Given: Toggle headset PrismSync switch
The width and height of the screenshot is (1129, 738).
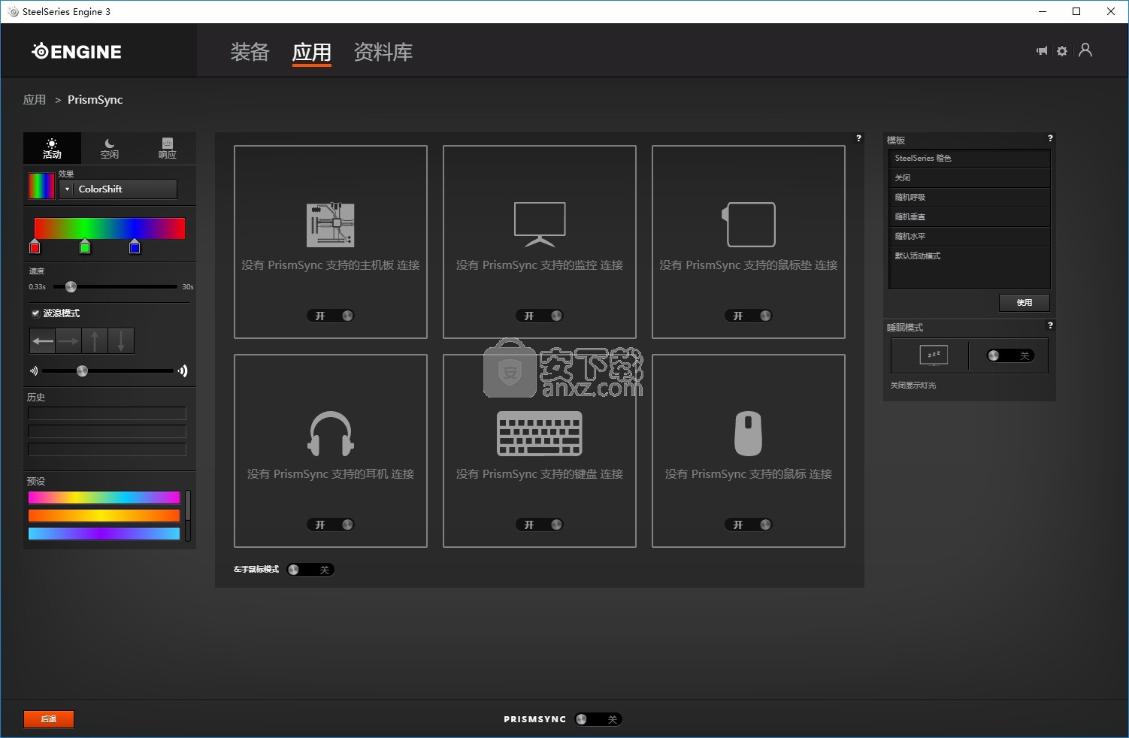Looking at the screenshot, I should click(x=331, y=525).
